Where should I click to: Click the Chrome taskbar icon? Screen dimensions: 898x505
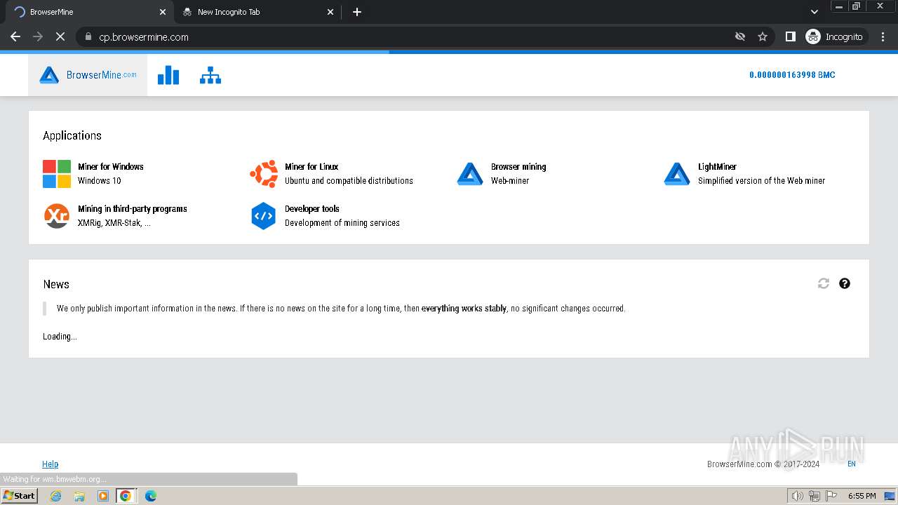click(126, 496)
